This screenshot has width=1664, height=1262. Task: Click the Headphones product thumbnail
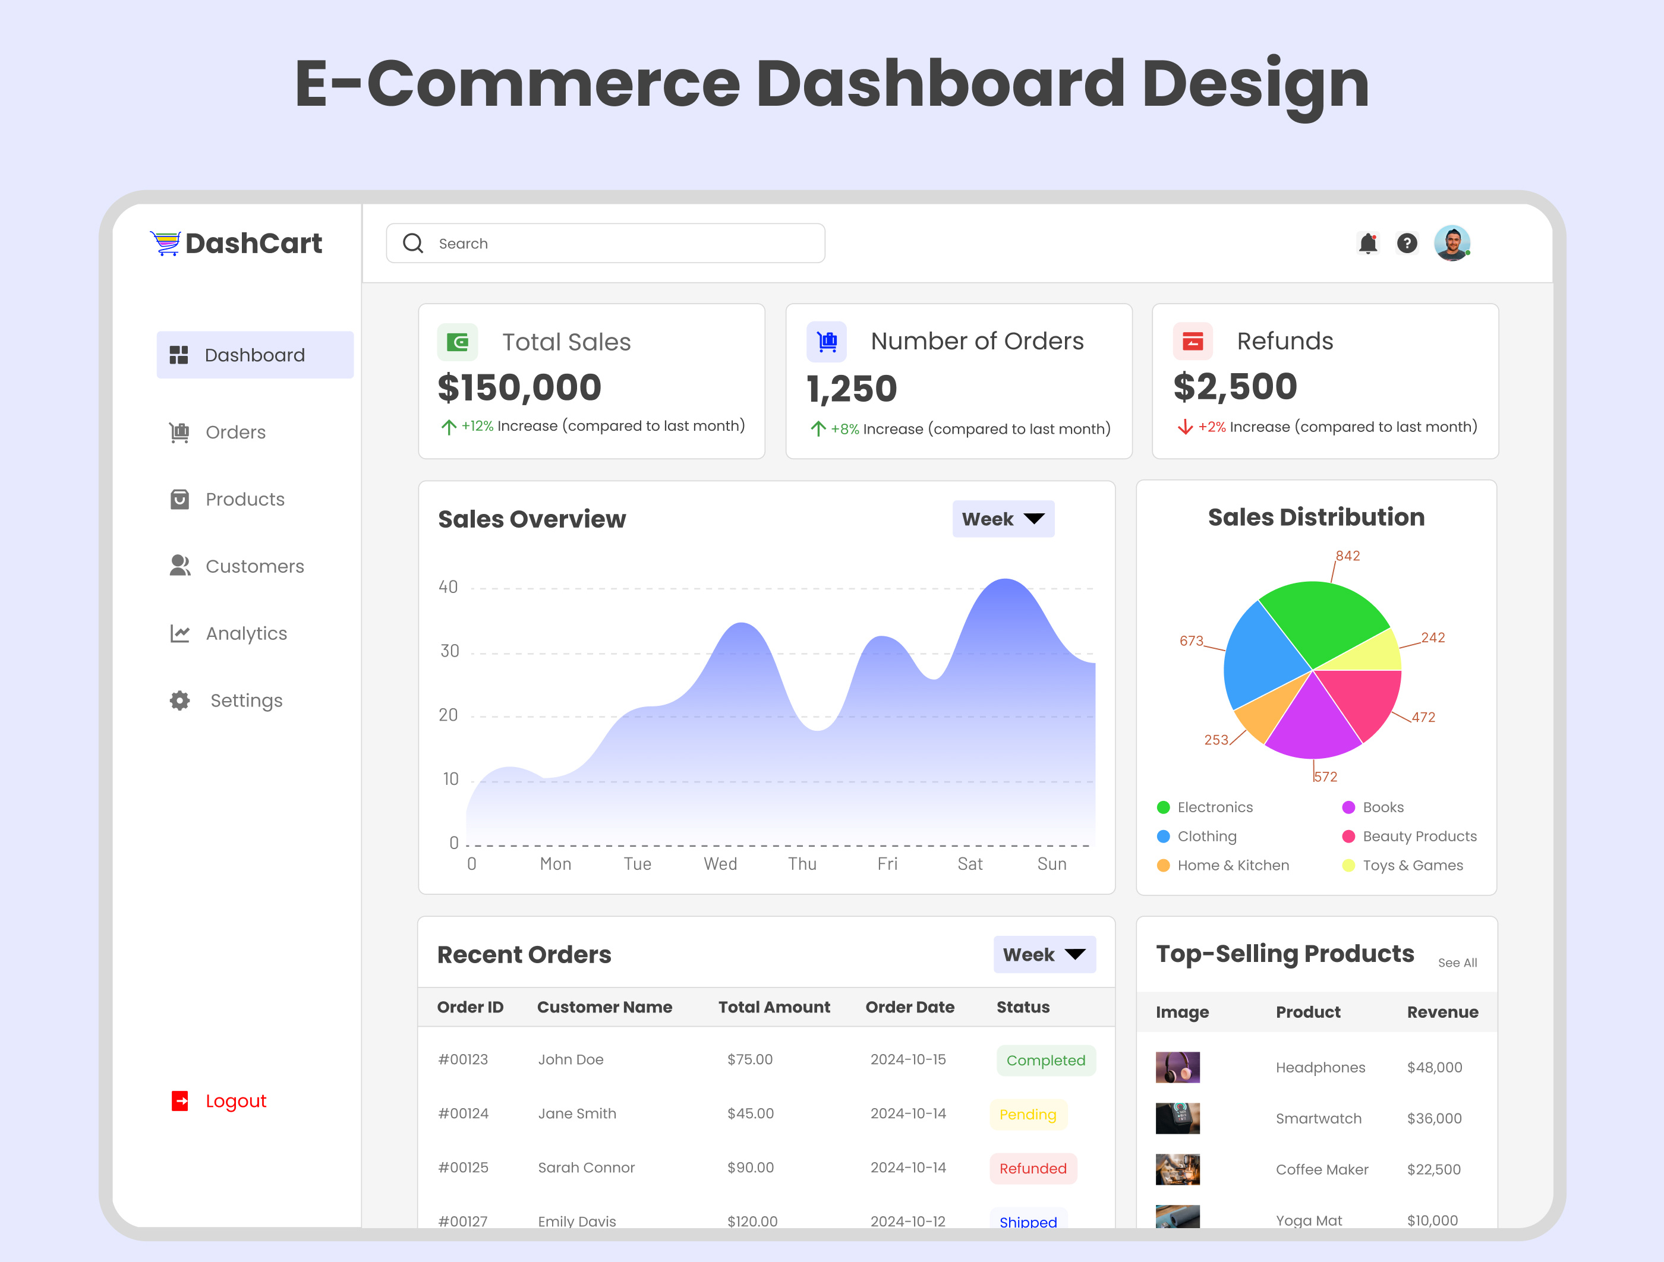point(1177,1067)
